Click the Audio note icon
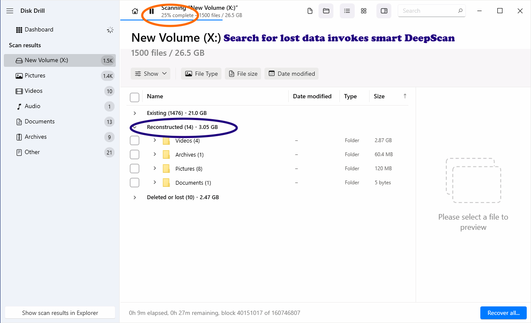The image size is (531, 323). coord(19,106)
